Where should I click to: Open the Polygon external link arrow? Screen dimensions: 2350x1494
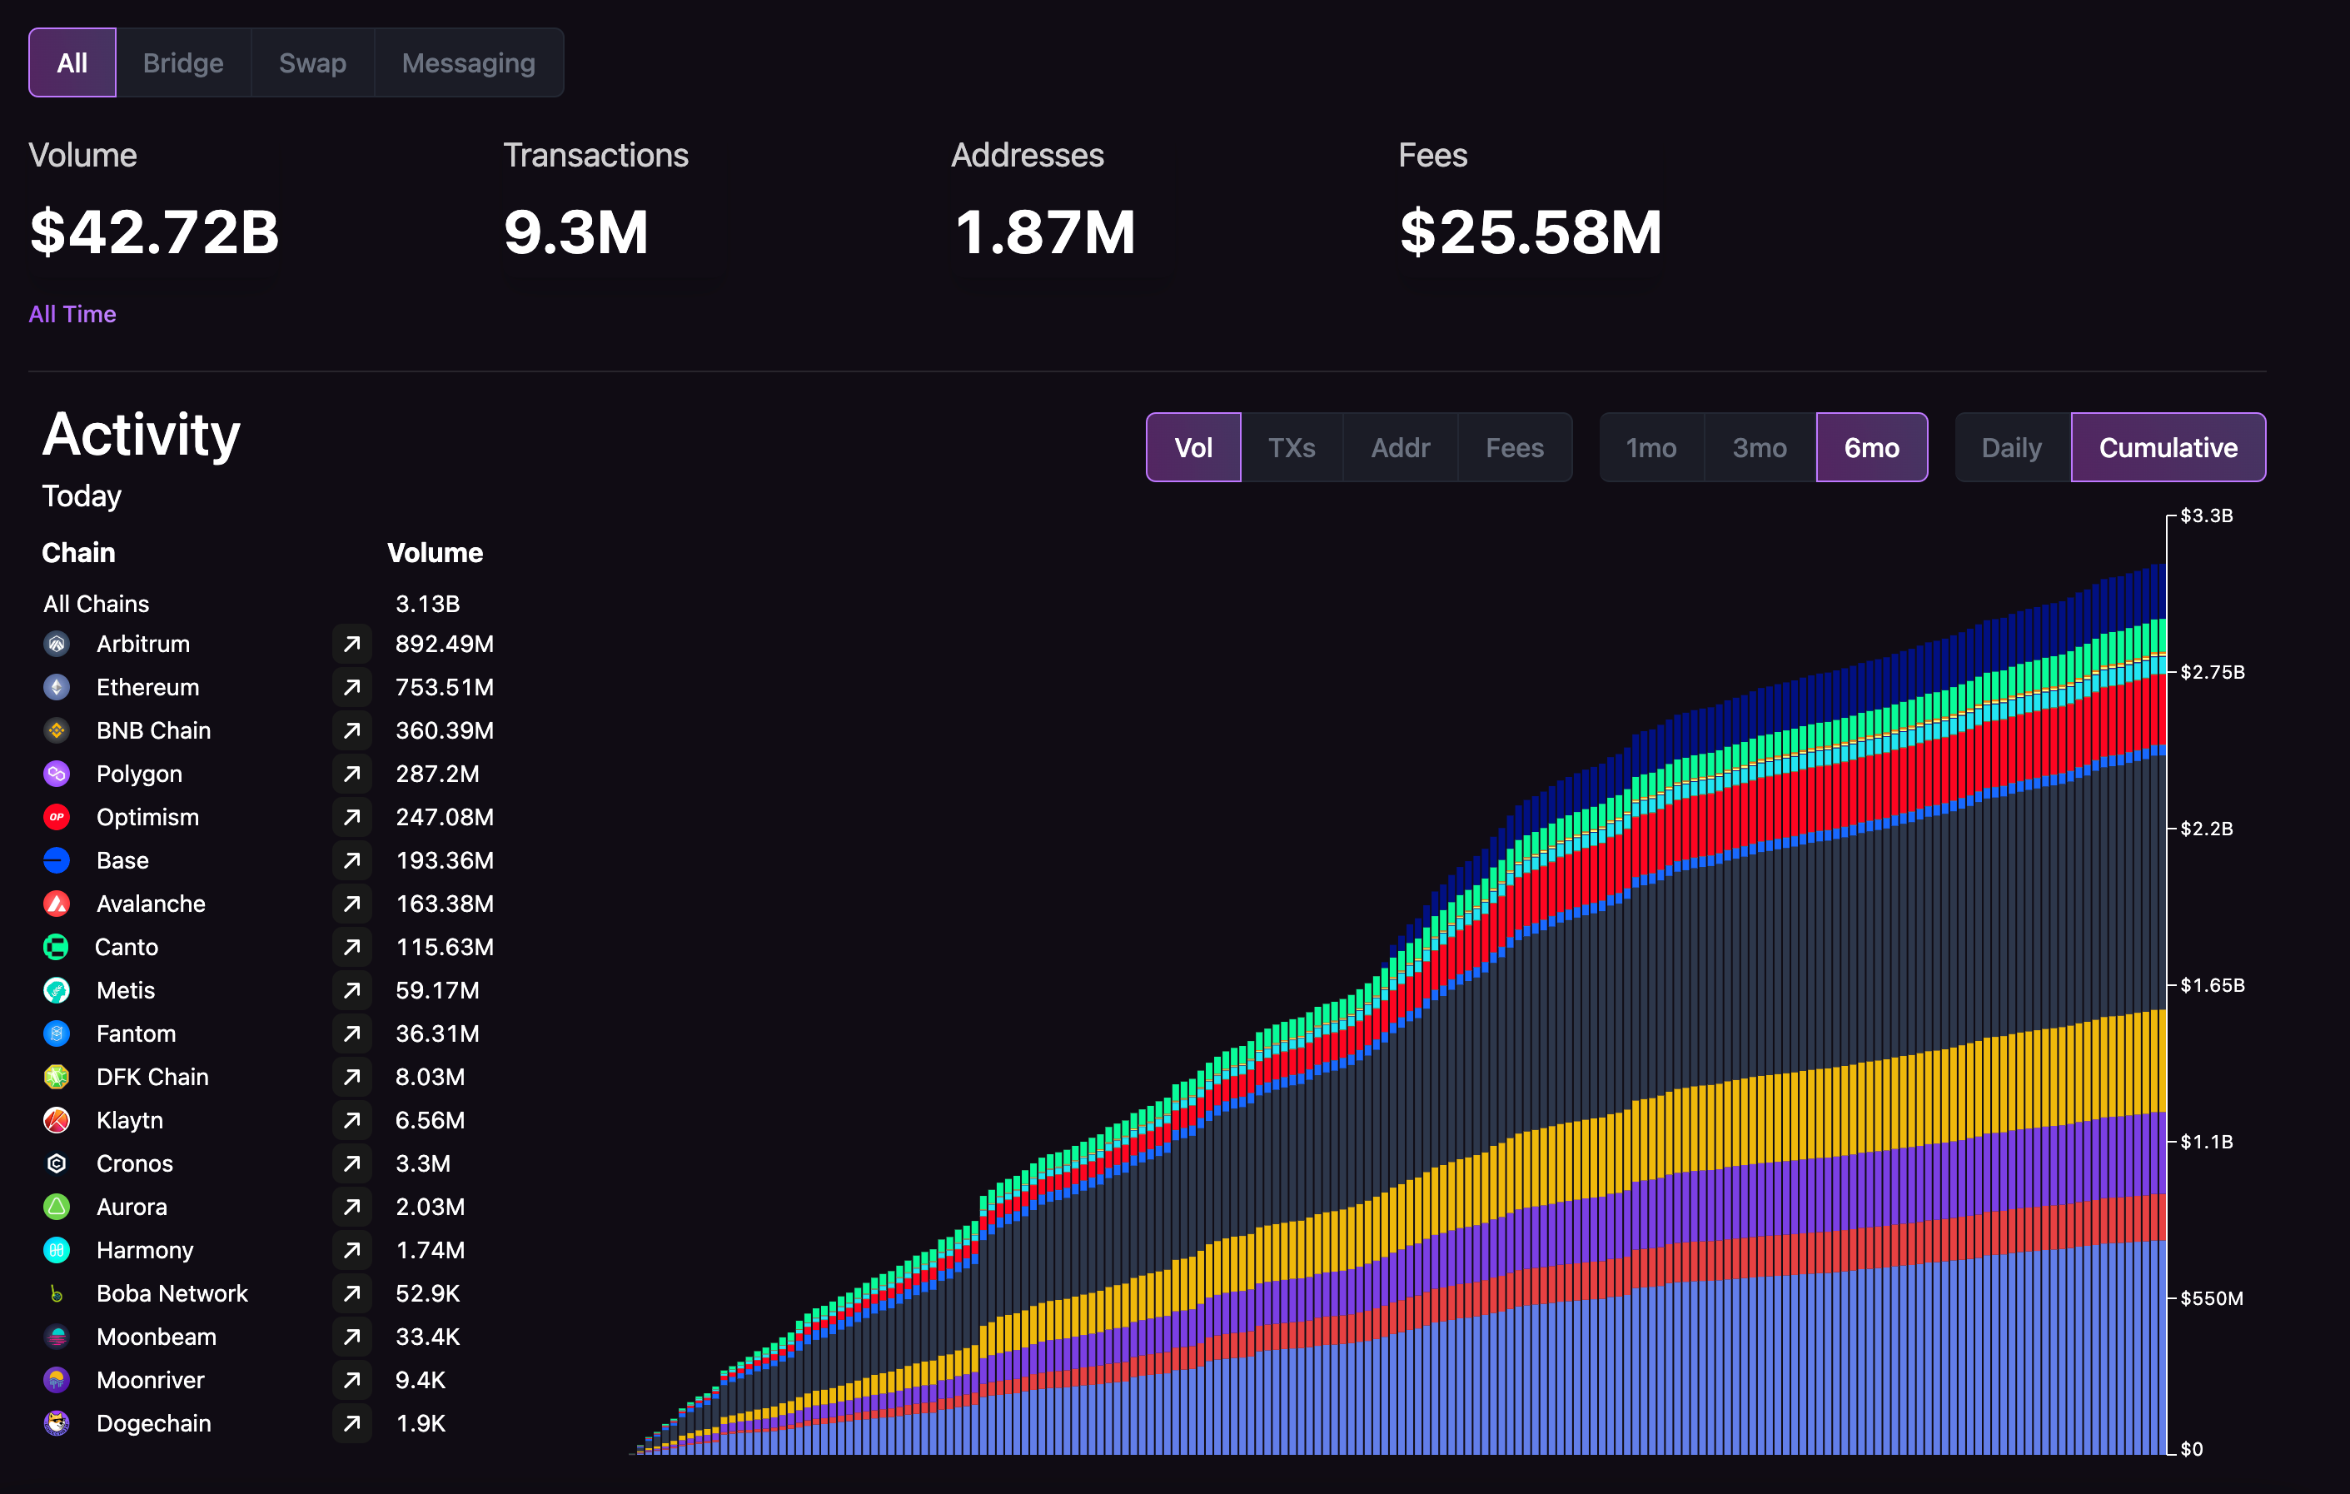point(351,774)
